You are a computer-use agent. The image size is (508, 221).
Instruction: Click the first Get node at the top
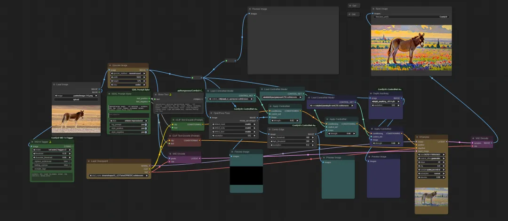pyautogui.click(x=354, y=6)
